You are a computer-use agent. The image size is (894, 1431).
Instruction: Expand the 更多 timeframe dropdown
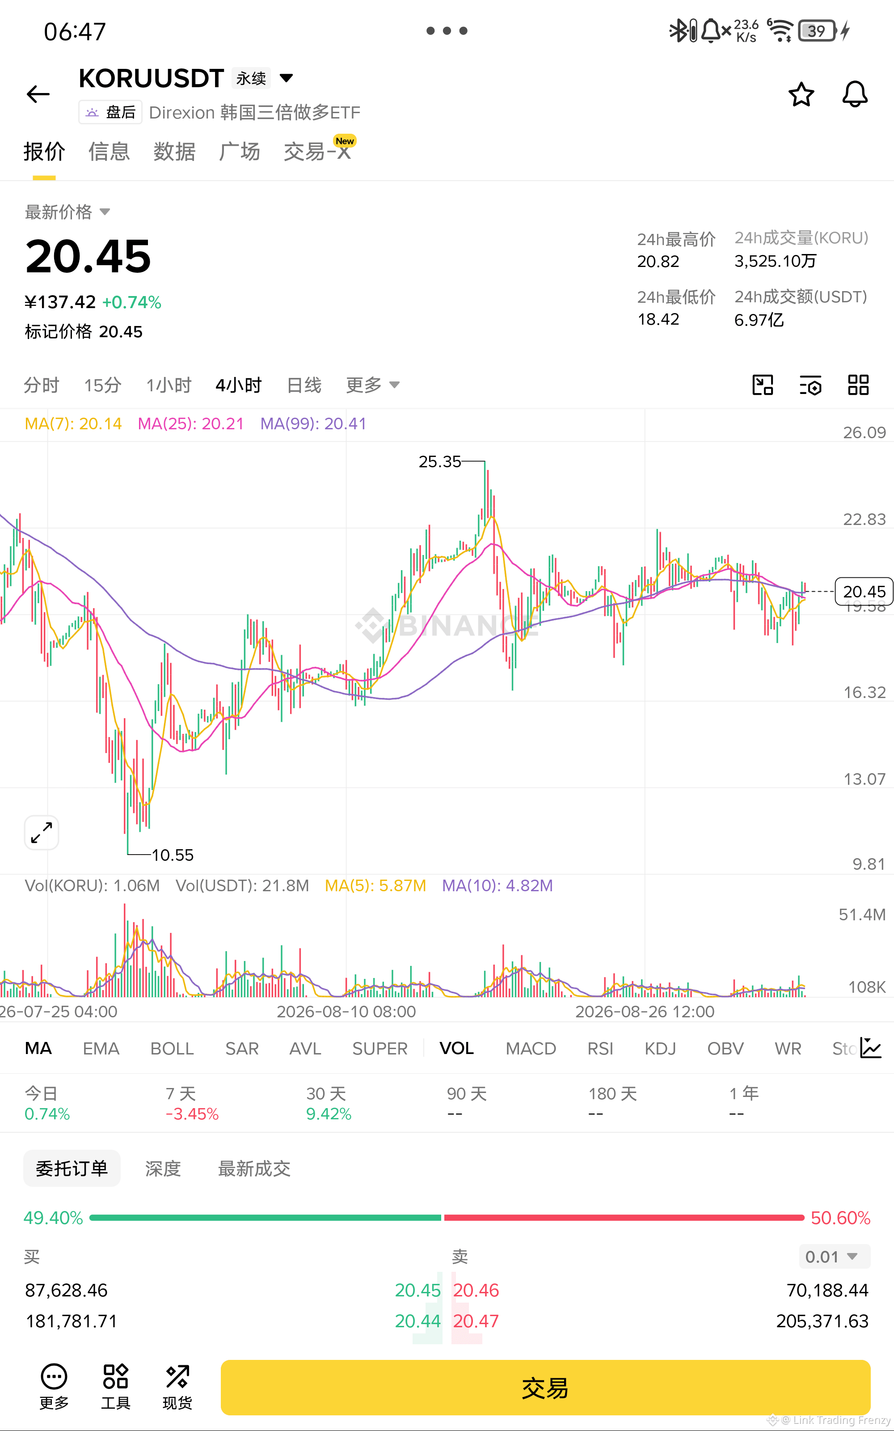coord(372,385)
